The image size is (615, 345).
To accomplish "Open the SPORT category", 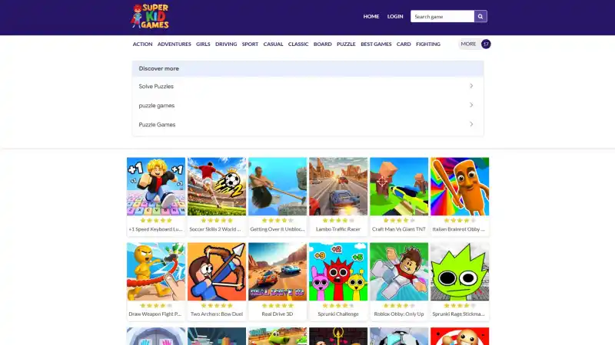I will (250, 44).
